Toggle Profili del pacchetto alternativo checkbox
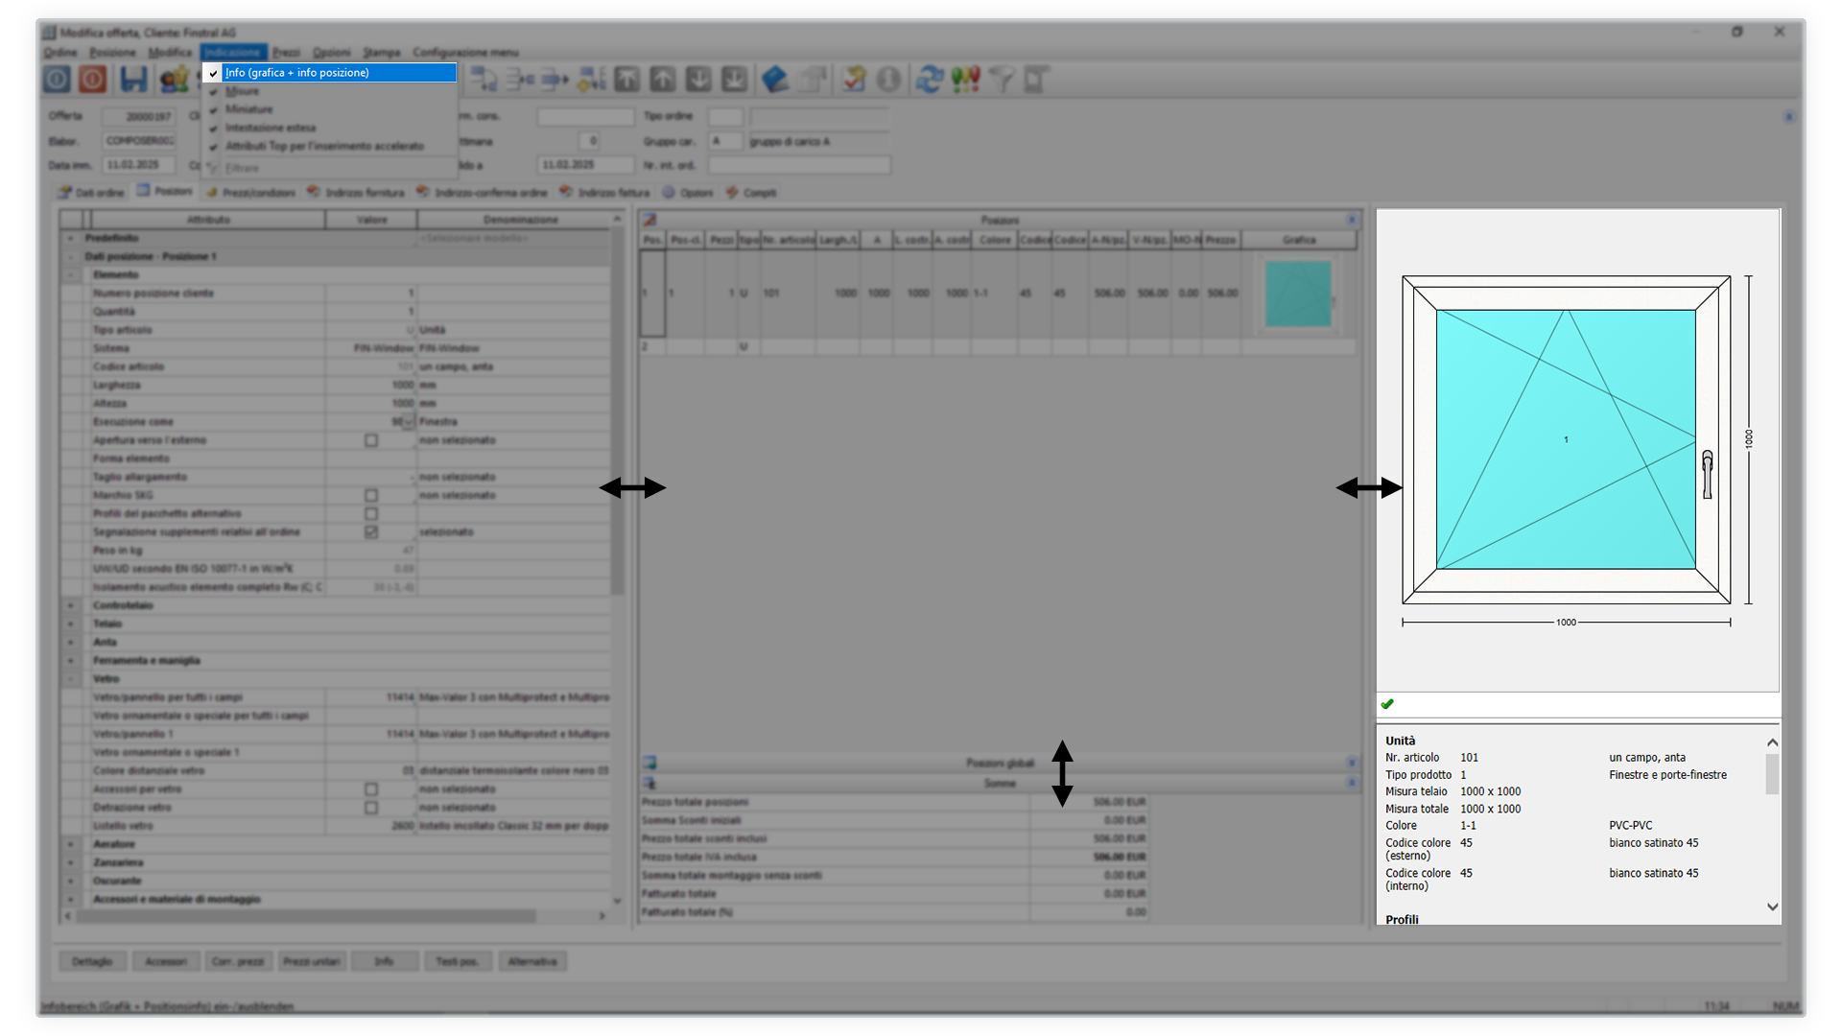This screenshot has height=1036, width=1842. [x=371, y=513]
